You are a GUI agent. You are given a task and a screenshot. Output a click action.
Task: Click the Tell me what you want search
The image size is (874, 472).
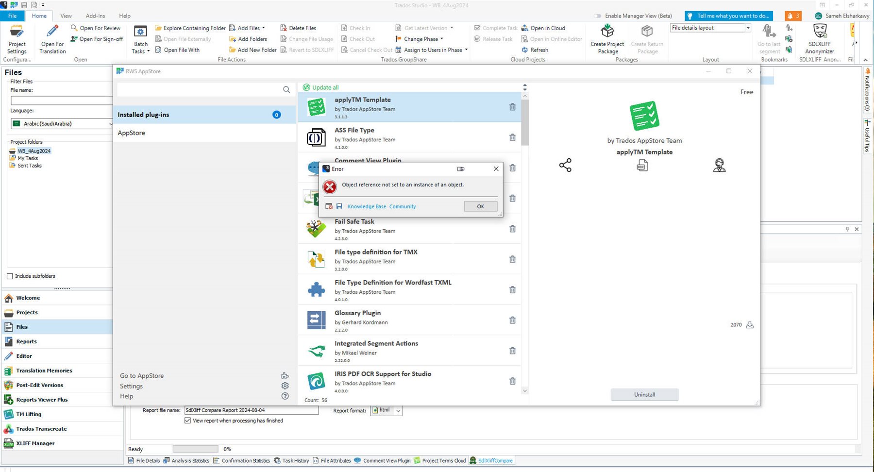coord(728,16)
